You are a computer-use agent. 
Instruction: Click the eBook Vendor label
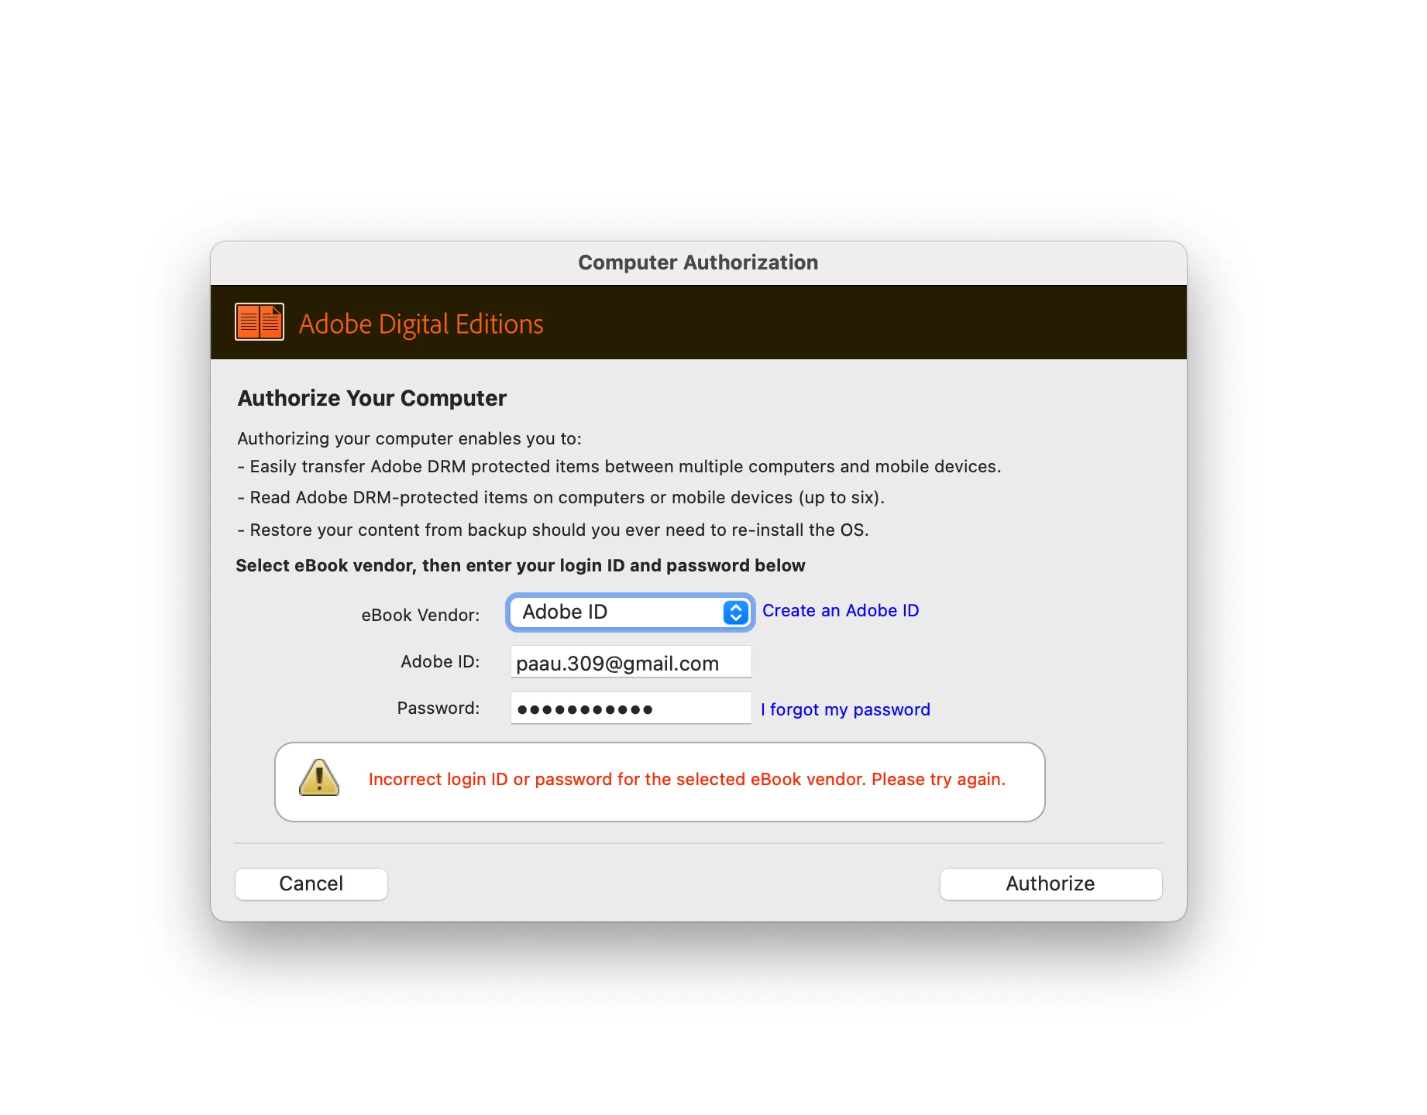(421, 615)
